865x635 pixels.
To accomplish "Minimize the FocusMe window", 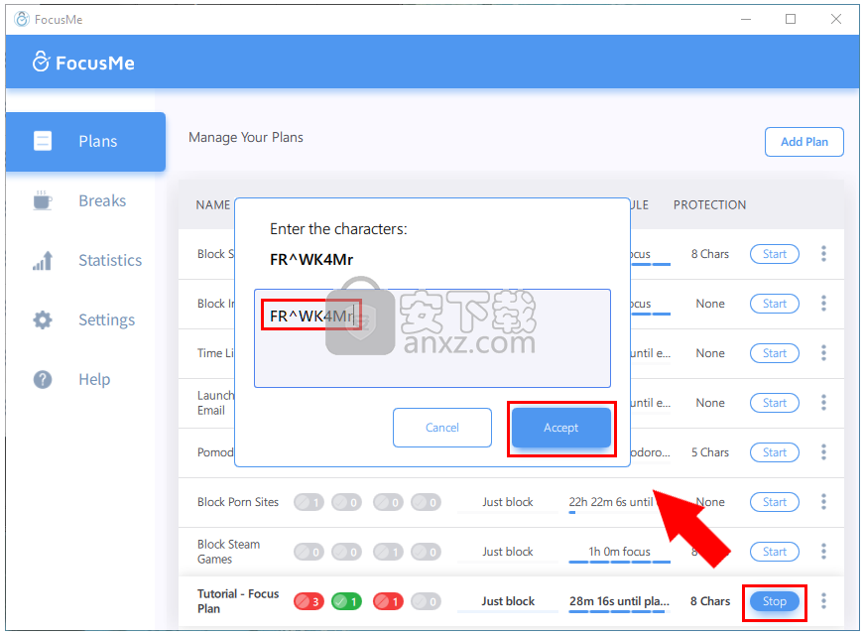I will 746,19.
